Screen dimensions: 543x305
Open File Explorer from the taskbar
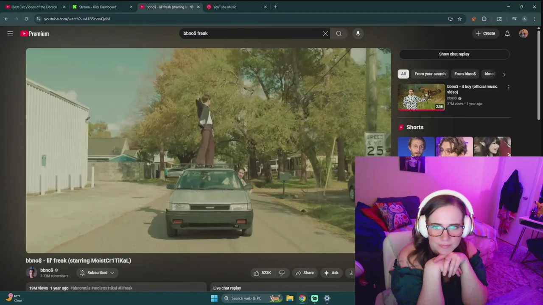pyautogui.click(x=290, y=298)
